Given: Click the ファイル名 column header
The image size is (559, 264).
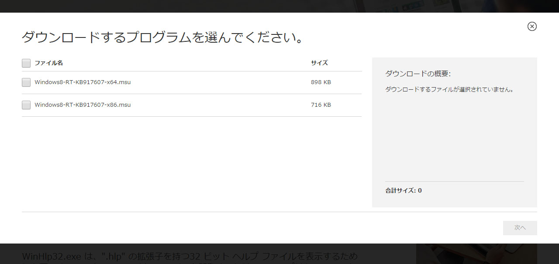Looking at the screenshot, I should point(49,63).
